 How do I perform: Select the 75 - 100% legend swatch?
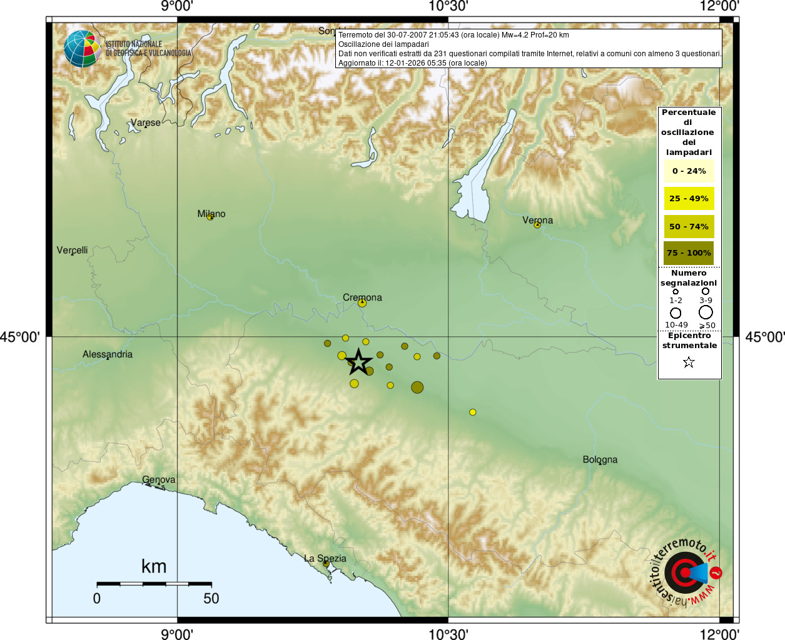click(689, 253)
